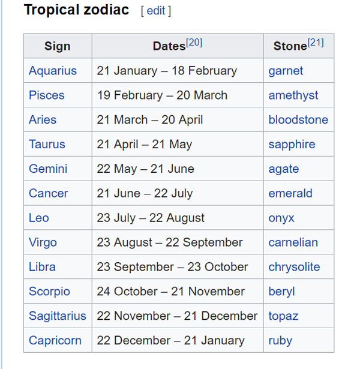The width and height of the screenshot is (342, 369).
Task: Open the Aquarius sign link
Action: pyautogui.click(x=53, y=71)
